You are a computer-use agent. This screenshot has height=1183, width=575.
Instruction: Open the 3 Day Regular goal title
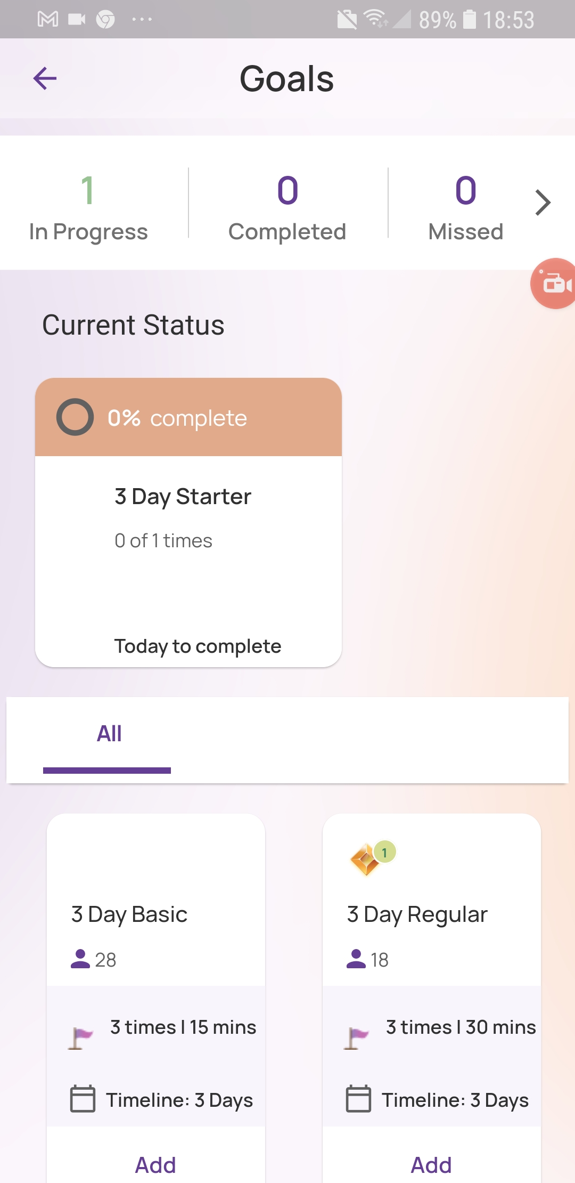(417, 914)
